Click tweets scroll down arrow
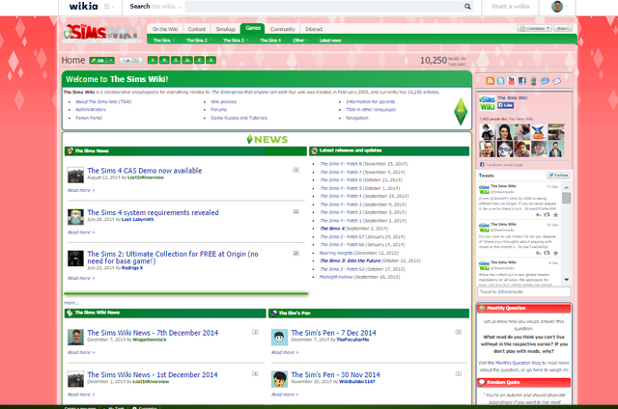The height and width of the screenshot is (409, 618). (567, 280)
